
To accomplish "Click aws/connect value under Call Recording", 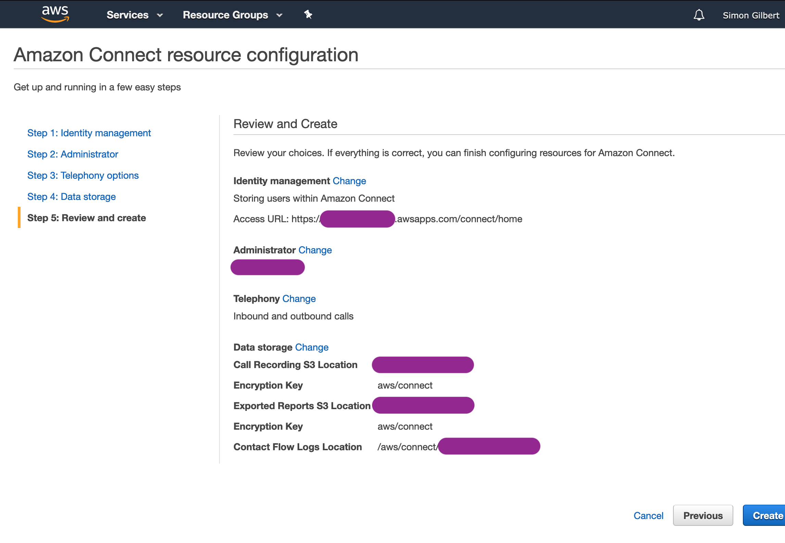I will (x=405, y=385).
